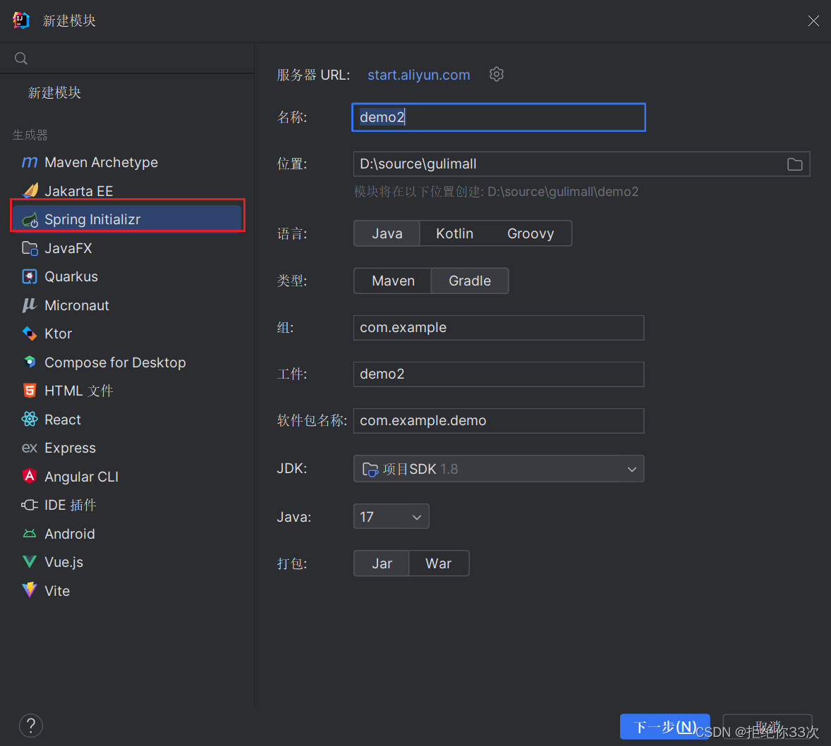Select the HTML 文件 generator row
Image resolution: width=831 pixels, height=746 pixels.
tap(127, 391)
